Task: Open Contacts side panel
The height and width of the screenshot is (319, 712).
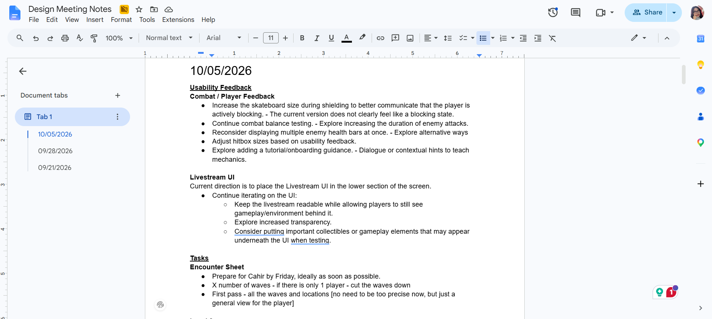Action: tap(700, 117)
